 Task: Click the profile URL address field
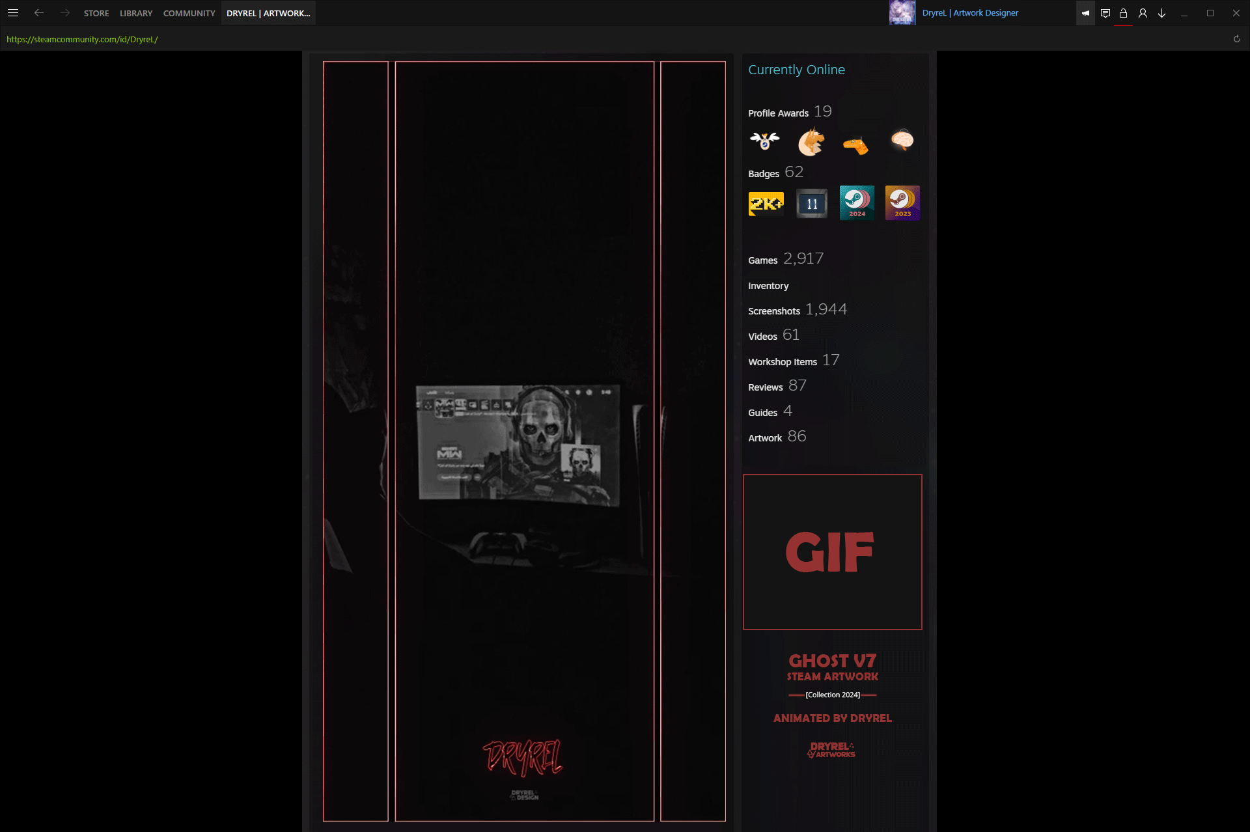(x=82, y=39)
